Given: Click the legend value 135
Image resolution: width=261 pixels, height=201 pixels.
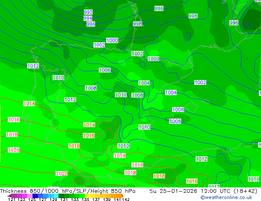Looking at the screenshot, I should (85, 199).
